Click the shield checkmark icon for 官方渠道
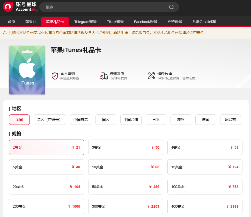251x217 pixels. [55, 76]
